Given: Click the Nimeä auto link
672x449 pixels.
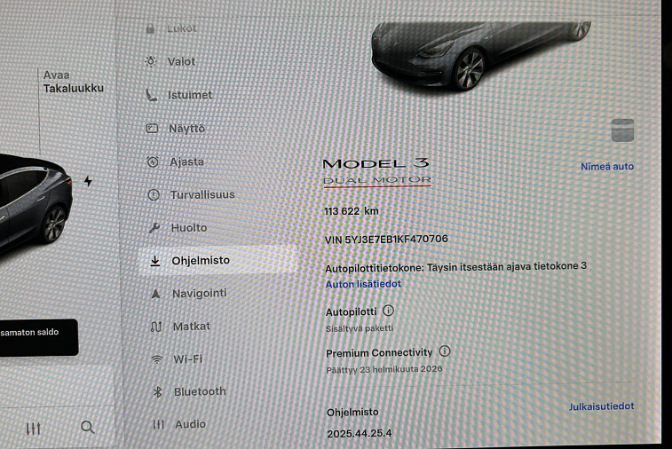Looking at the screenshot, I should 607,167.
